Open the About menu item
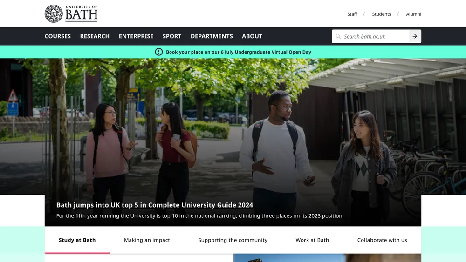The image size is (466, 262). 252,36
